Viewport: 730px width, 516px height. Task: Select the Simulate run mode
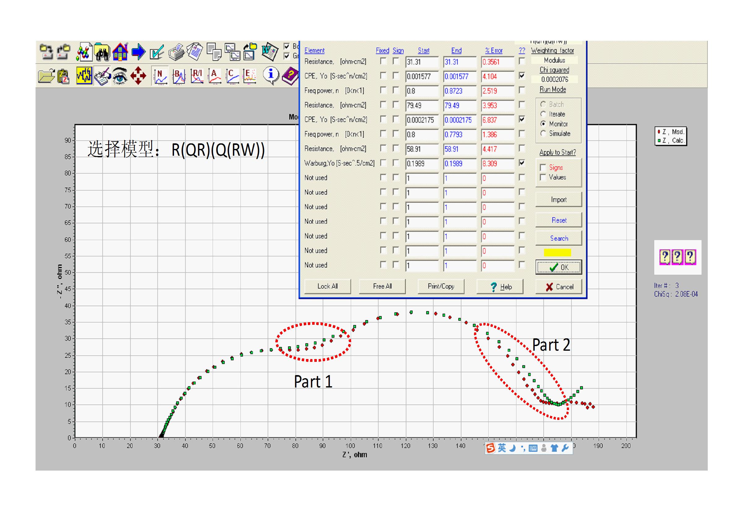point(543,133)
